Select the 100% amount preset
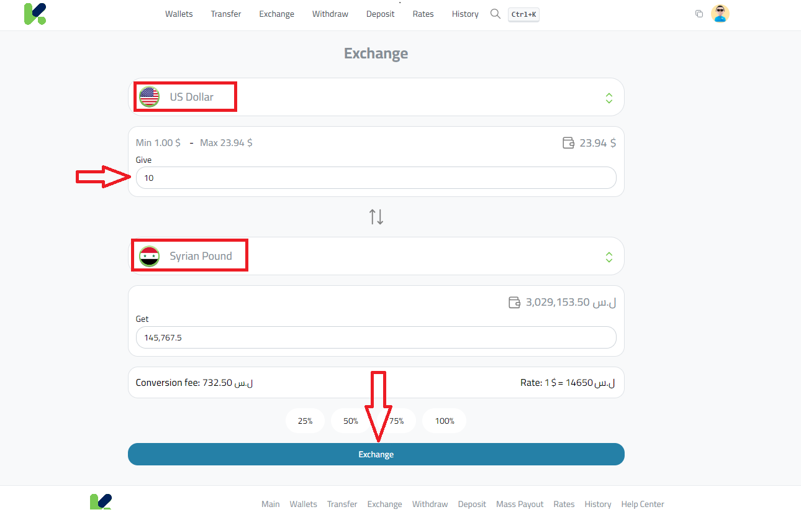The height and width of the screenshot is (530, 801). pos(444,421)
